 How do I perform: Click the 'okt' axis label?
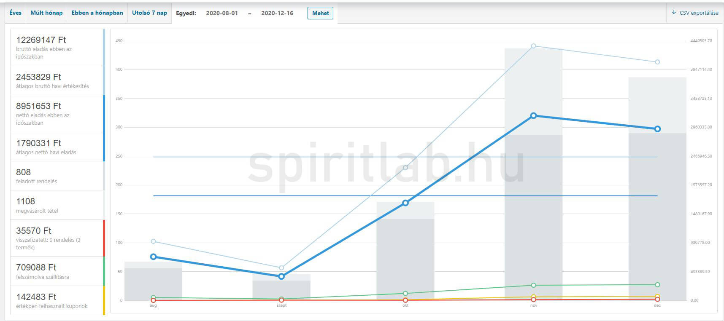(x=405, y=305)
